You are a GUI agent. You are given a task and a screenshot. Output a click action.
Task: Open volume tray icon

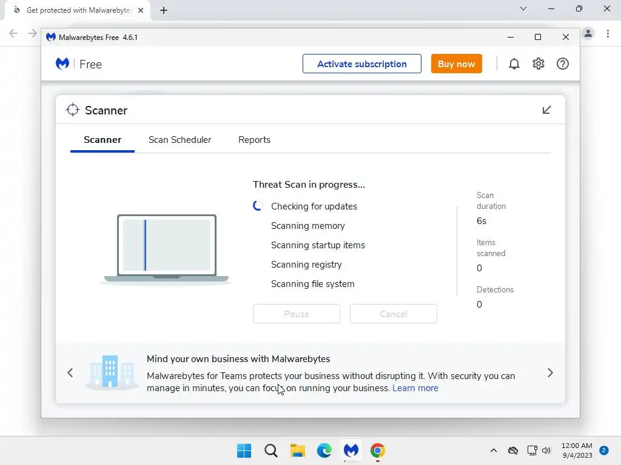[x=546, y=450]
